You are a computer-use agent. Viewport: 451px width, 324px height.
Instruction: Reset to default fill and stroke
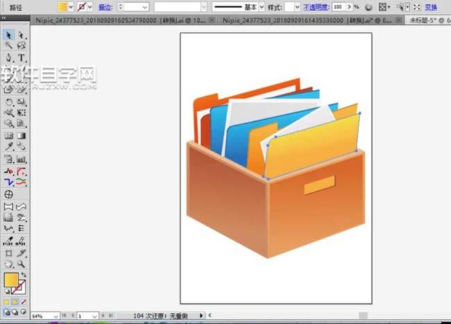click(x=7, y=291)
